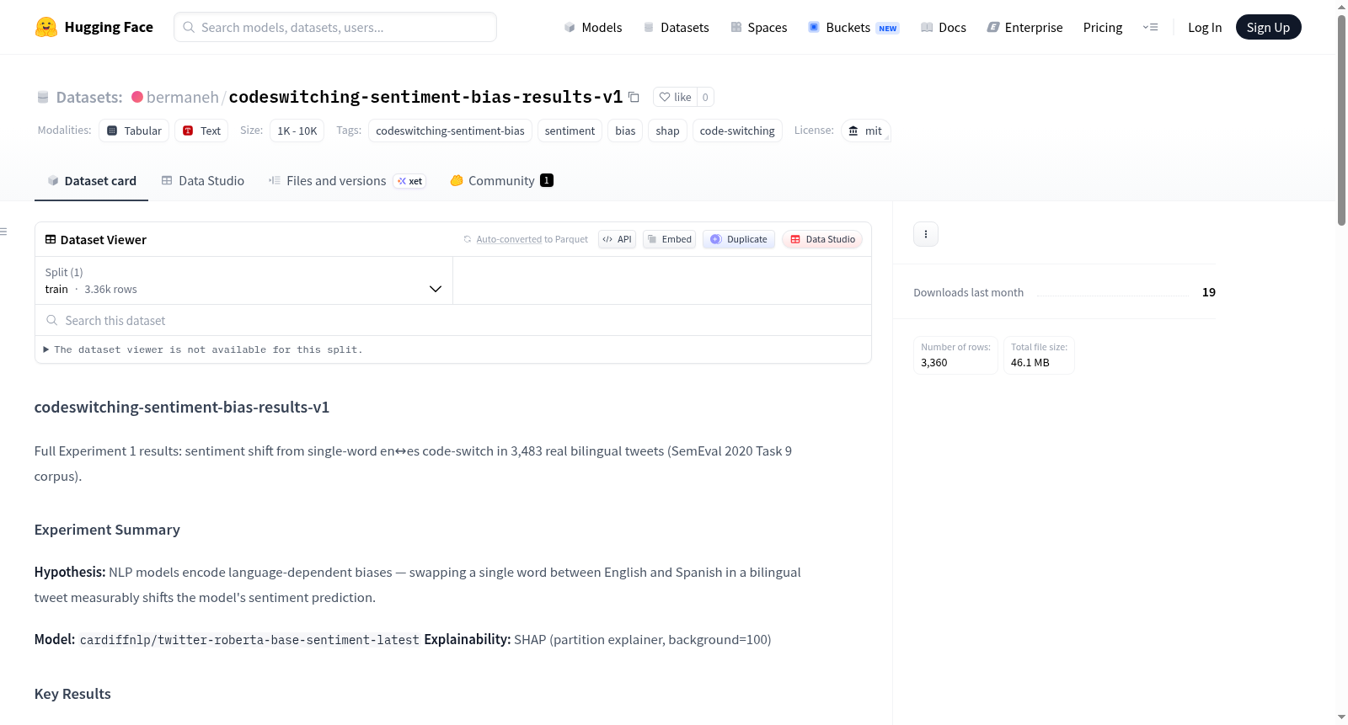
Task: Click the Hugging Face logo icon
Action: click(45, 27)
